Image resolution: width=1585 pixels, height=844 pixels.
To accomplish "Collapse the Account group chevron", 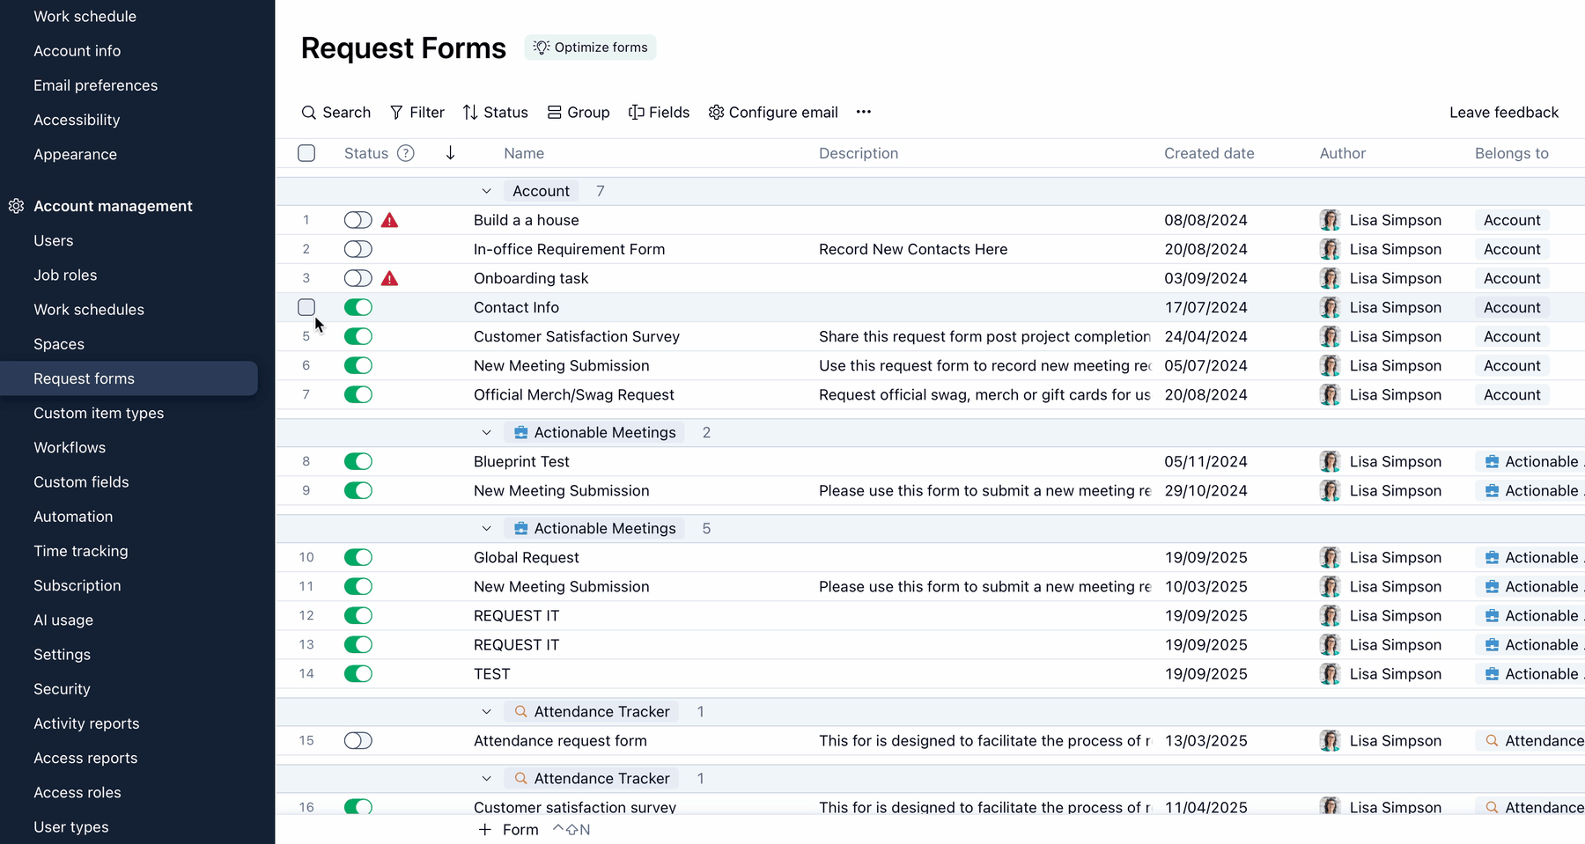I will [486, 191].
